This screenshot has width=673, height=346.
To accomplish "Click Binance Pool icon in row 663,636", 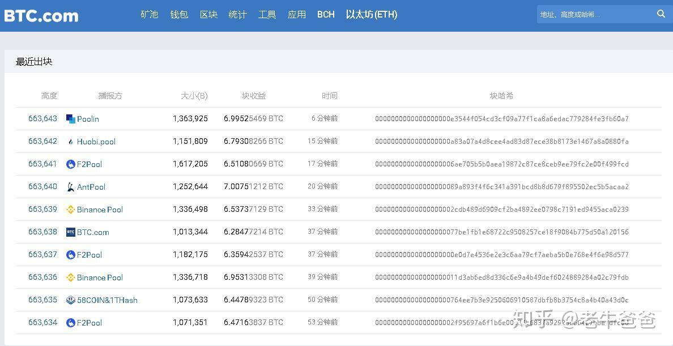I will click(x=71, y=277).
